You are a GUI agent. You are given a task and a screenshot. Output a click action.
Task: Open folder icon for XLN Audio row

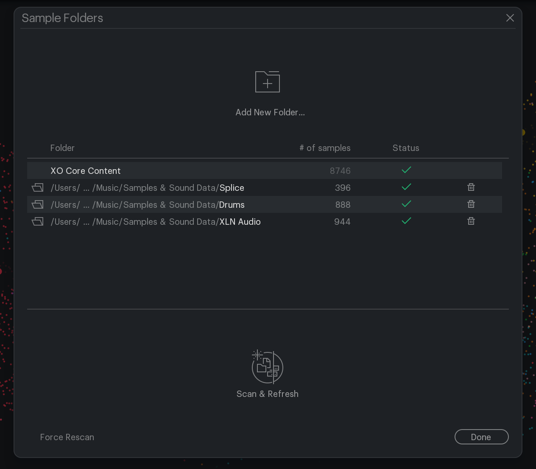coord(38,221)
